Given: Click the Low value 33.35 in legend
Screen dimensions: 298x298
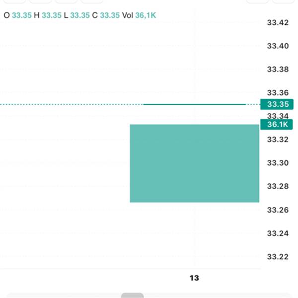Looking at the screenshot, I should (80, 15).
